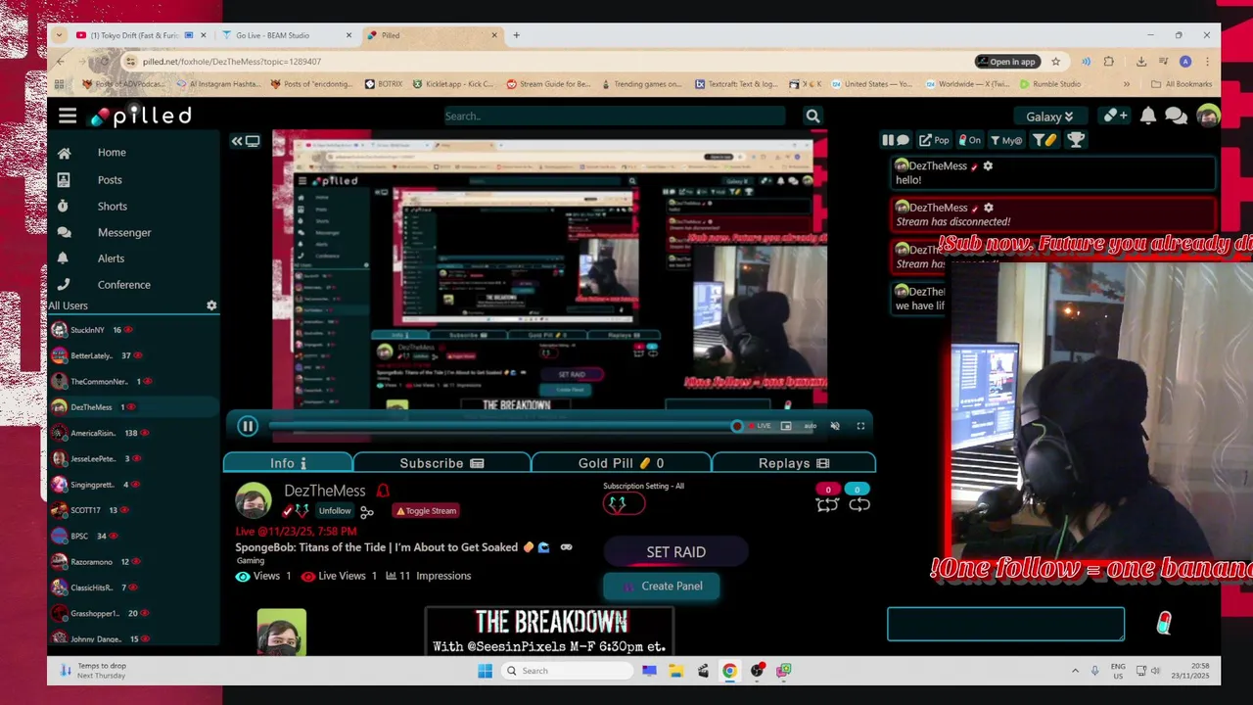Screen dimensions: 1253x705
Task: Switch to the Replays tab
Action: [x=794, y=463]
